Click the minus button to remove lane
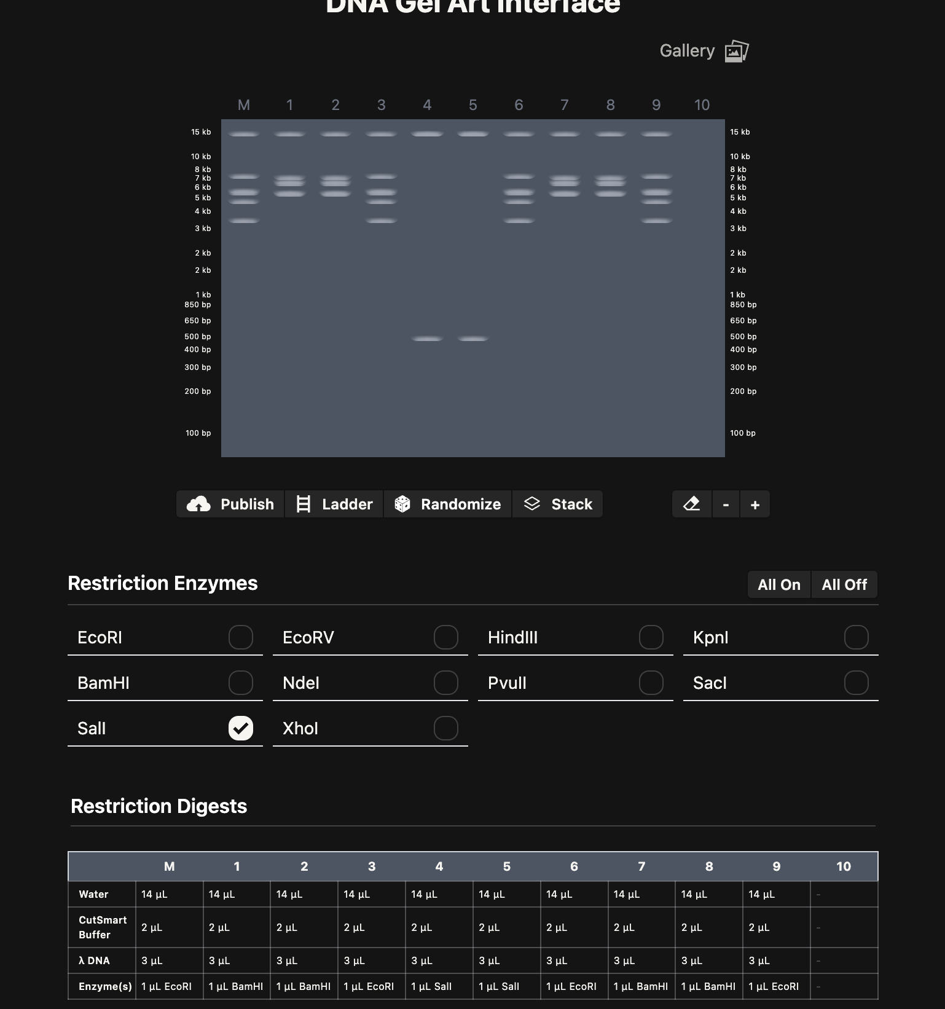This screenshot has height=1009, width=945. (726, 504)
